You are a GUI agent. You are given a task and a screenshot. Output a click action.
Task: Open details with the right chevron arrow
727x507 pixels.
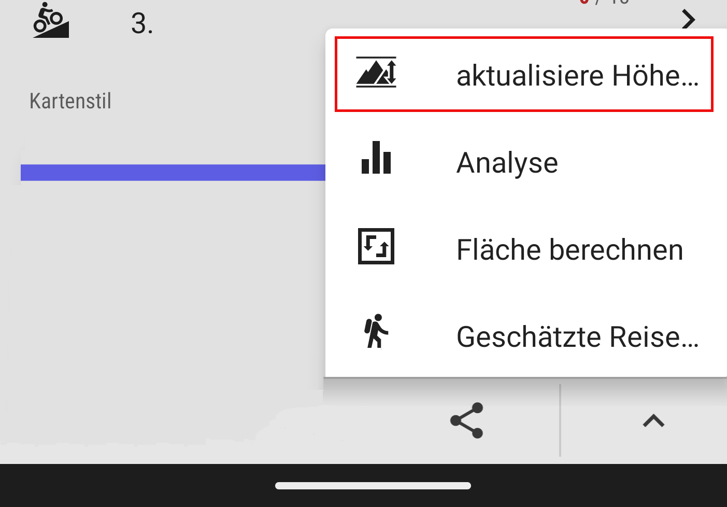688,20
